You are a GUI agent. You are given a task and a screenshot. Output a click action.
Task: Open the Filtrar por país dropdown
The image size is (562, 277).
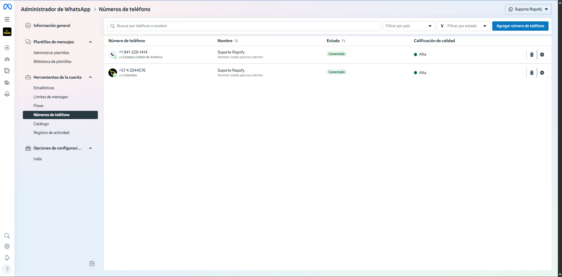[408, 26]
